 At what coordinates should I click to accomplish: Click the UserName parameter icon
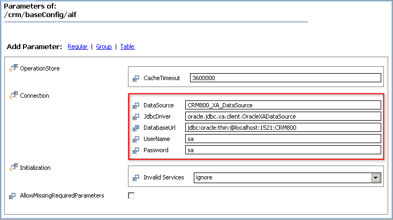pos(136,139)
